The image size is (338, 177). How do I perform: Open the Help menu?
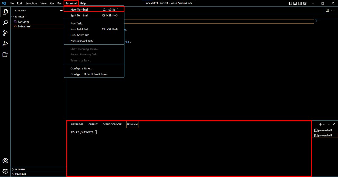pos(83,3)
